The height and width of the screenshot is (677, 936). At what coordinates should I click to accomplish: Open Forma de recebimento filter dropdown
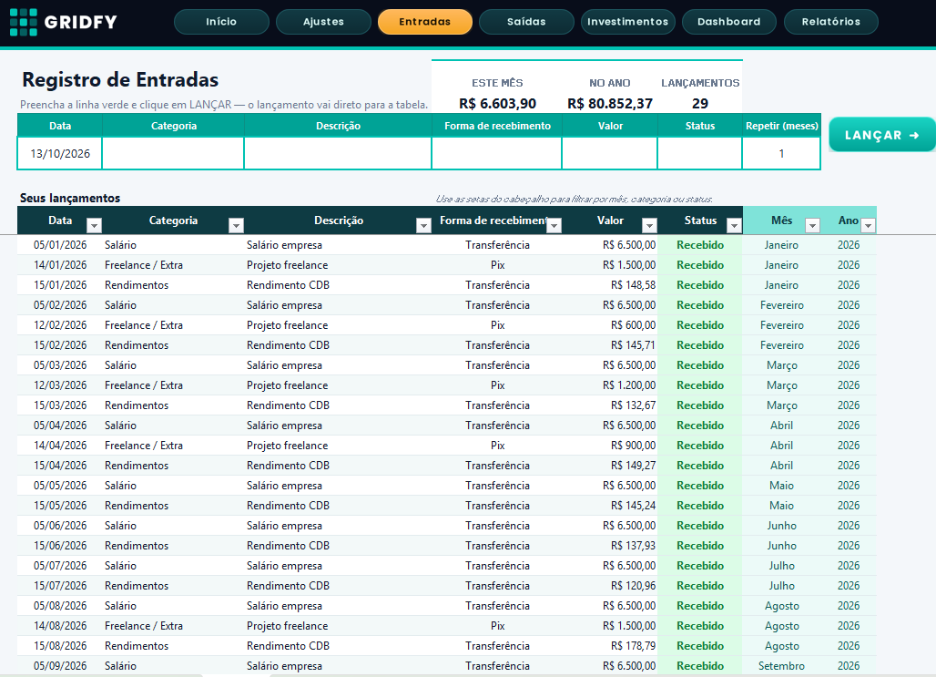[x=554, y=225]
